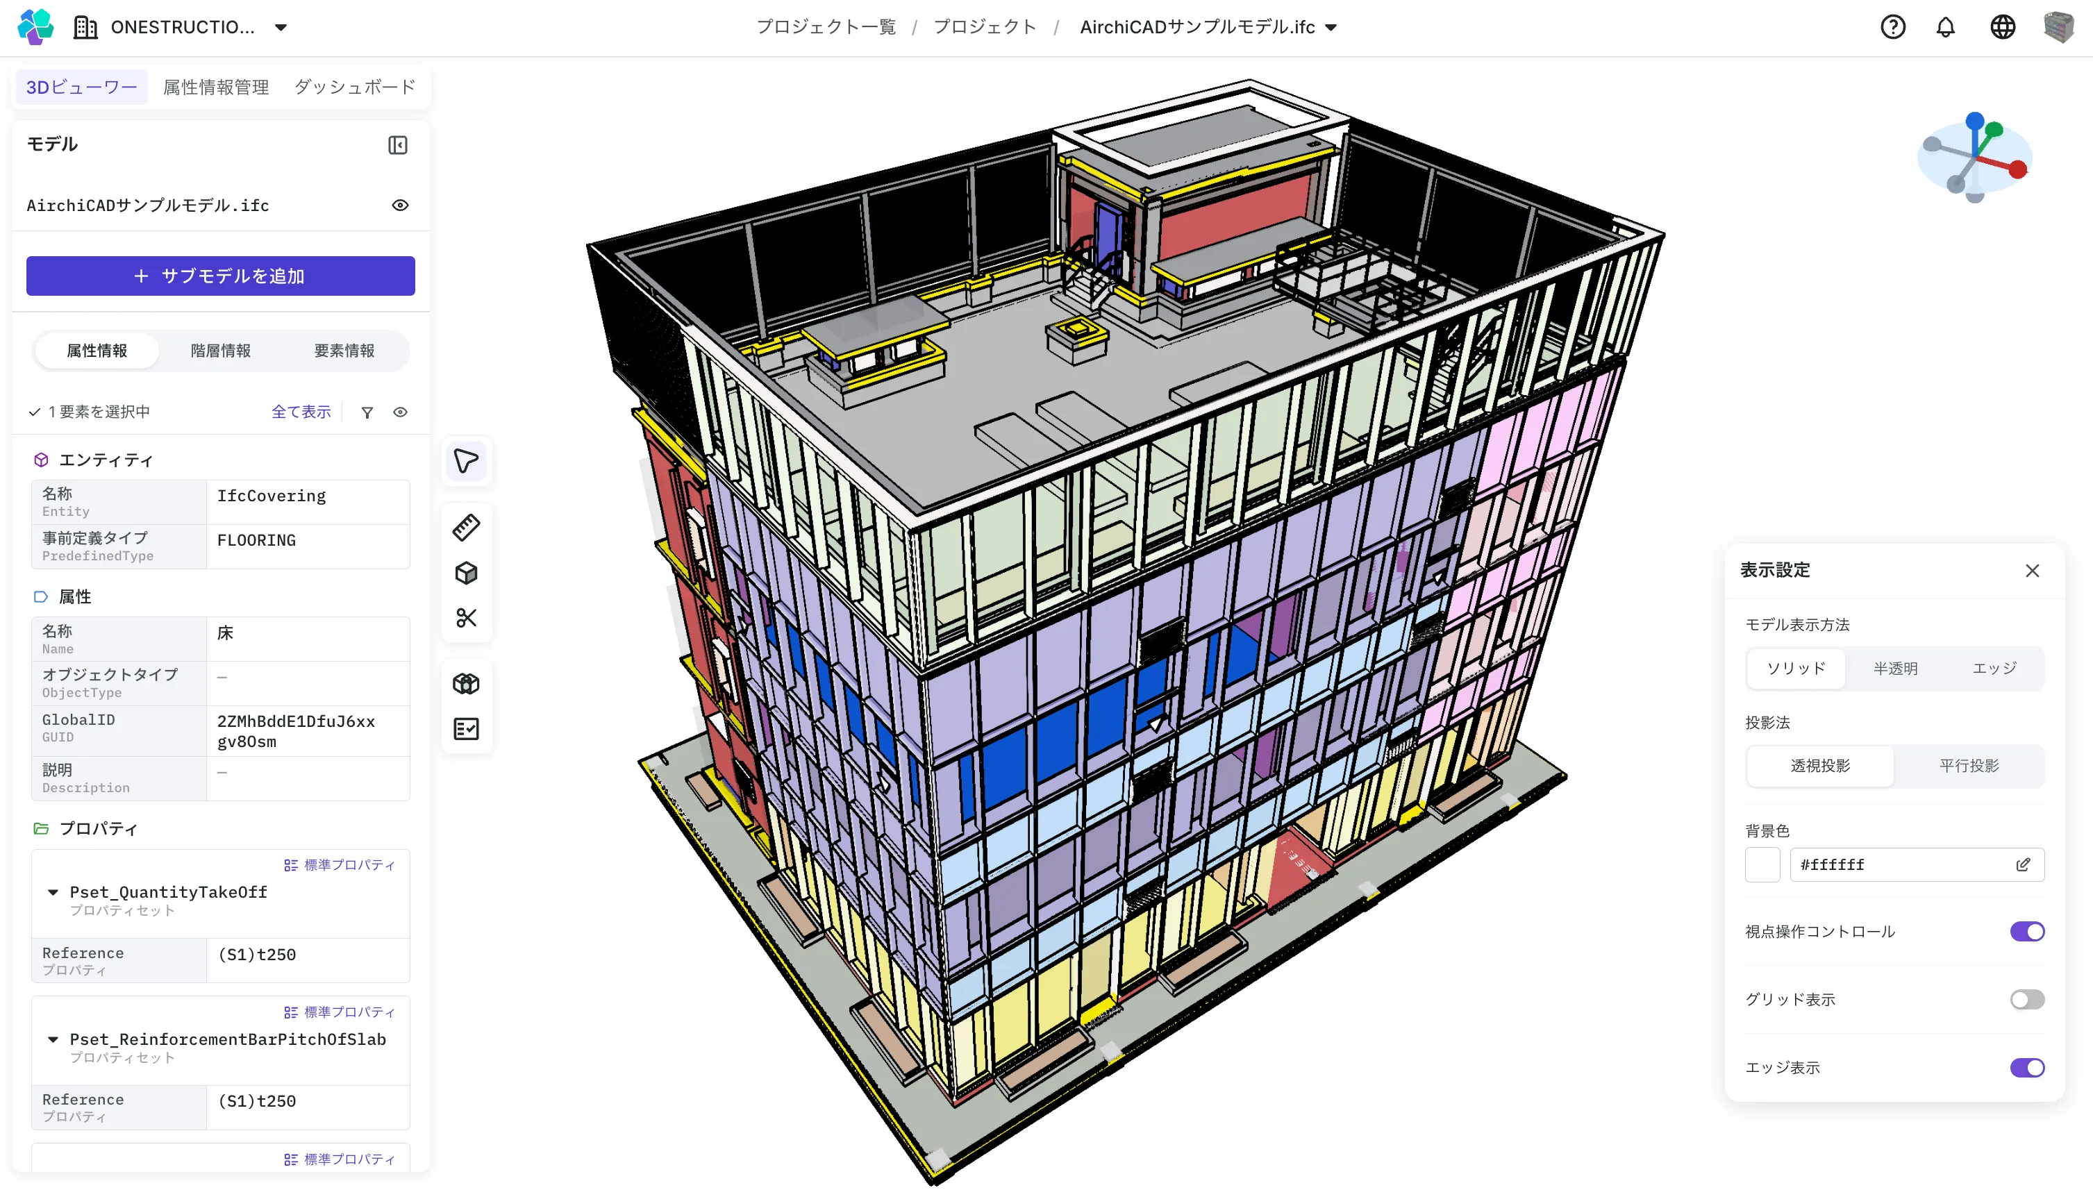Select the pointer selection tool
The image size is (2093, 1190).
(466, 462)
